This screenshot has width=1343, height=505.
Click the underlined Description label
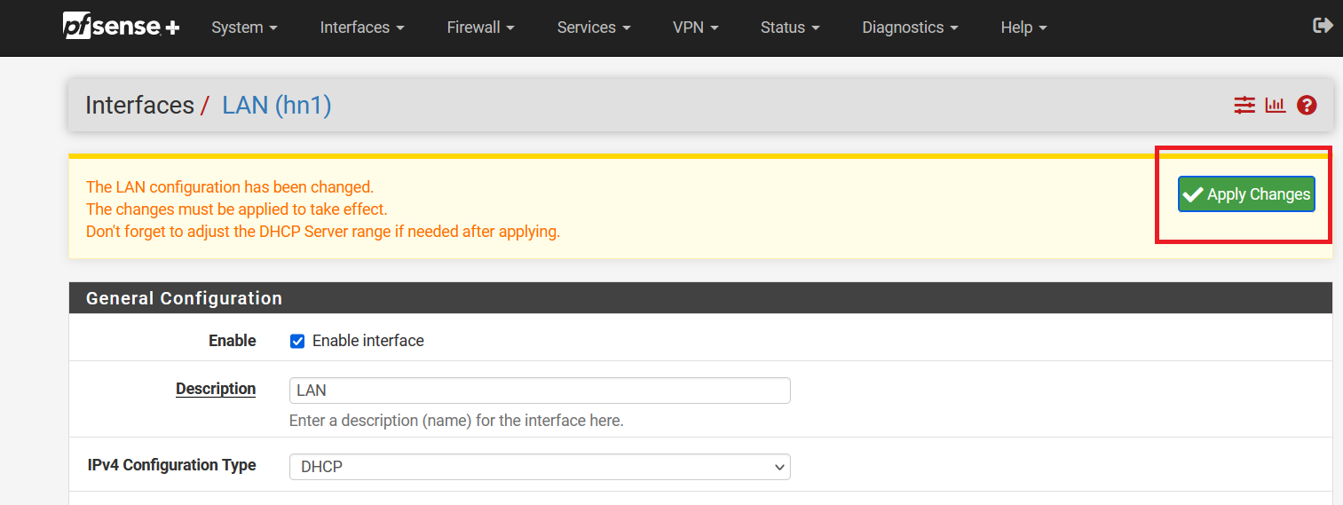(x=216, y=389)
